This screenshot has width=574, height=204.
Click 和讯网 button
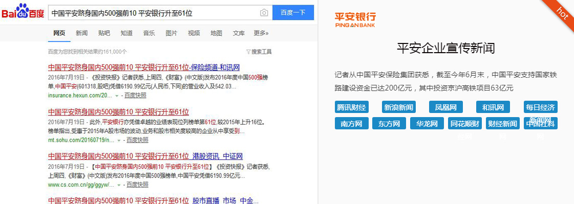click(x=493, y=107)
